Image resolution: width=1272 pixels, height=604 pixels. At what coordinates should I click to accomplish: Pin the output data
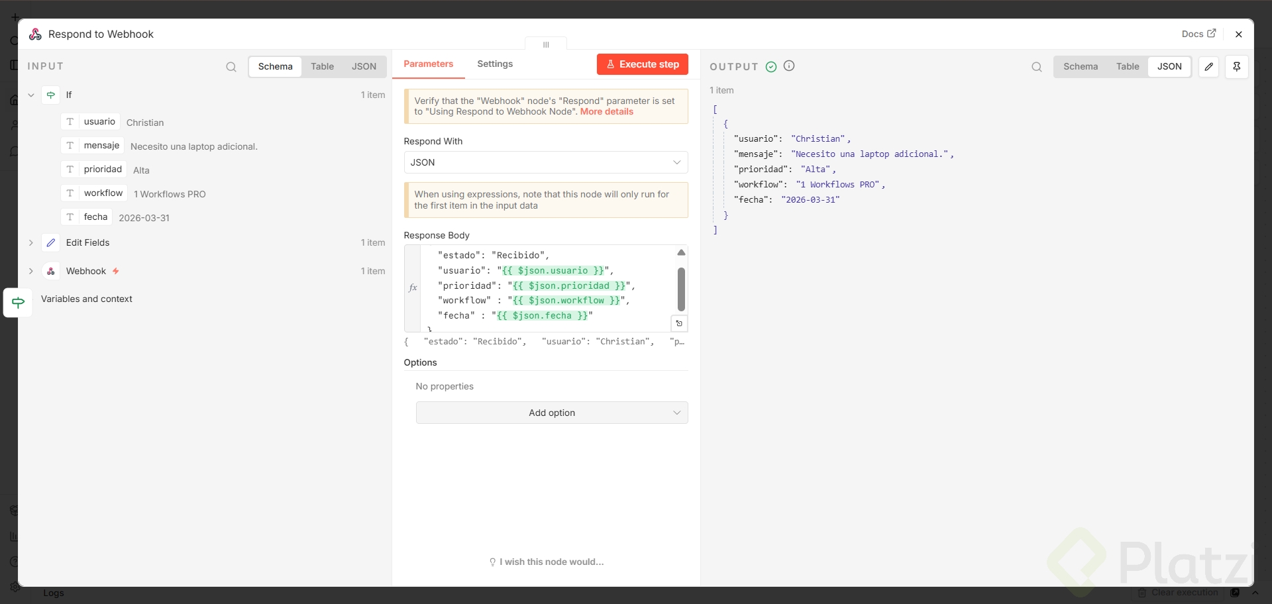(1237, 67)
